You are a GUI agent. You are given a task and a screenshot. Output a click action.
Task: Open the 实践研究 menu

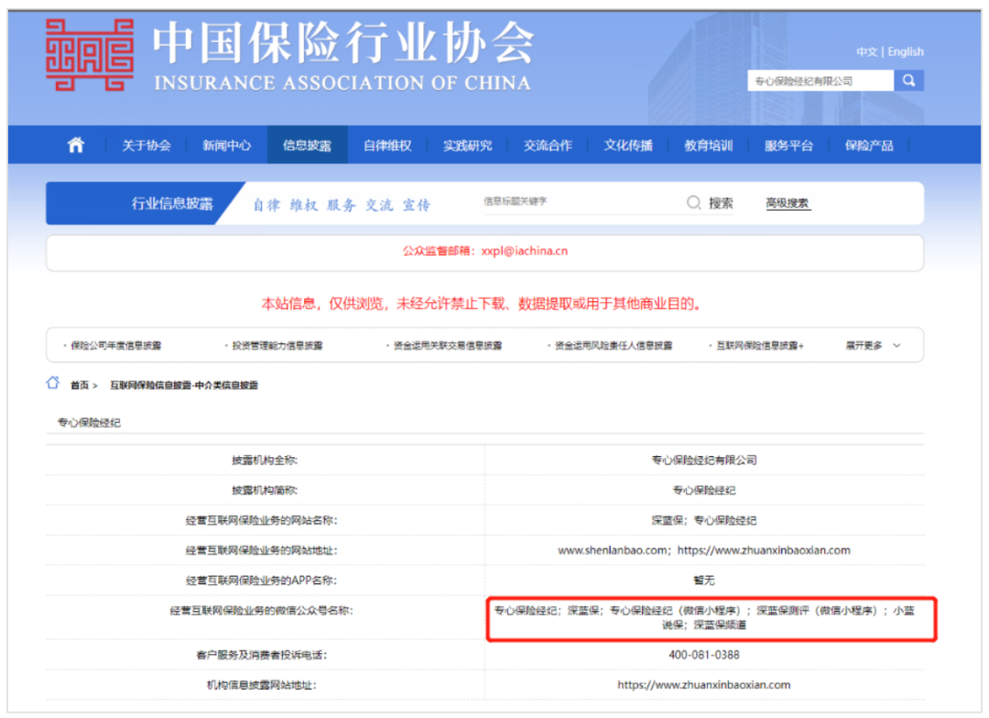[x=467, y=146]
